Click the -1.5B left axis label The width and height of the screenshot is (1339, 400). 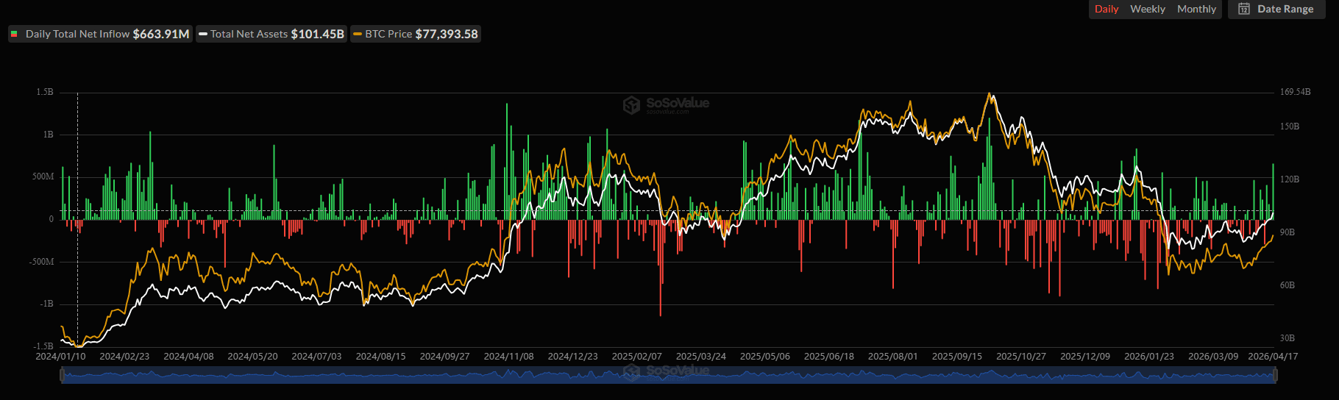point(43,346)
